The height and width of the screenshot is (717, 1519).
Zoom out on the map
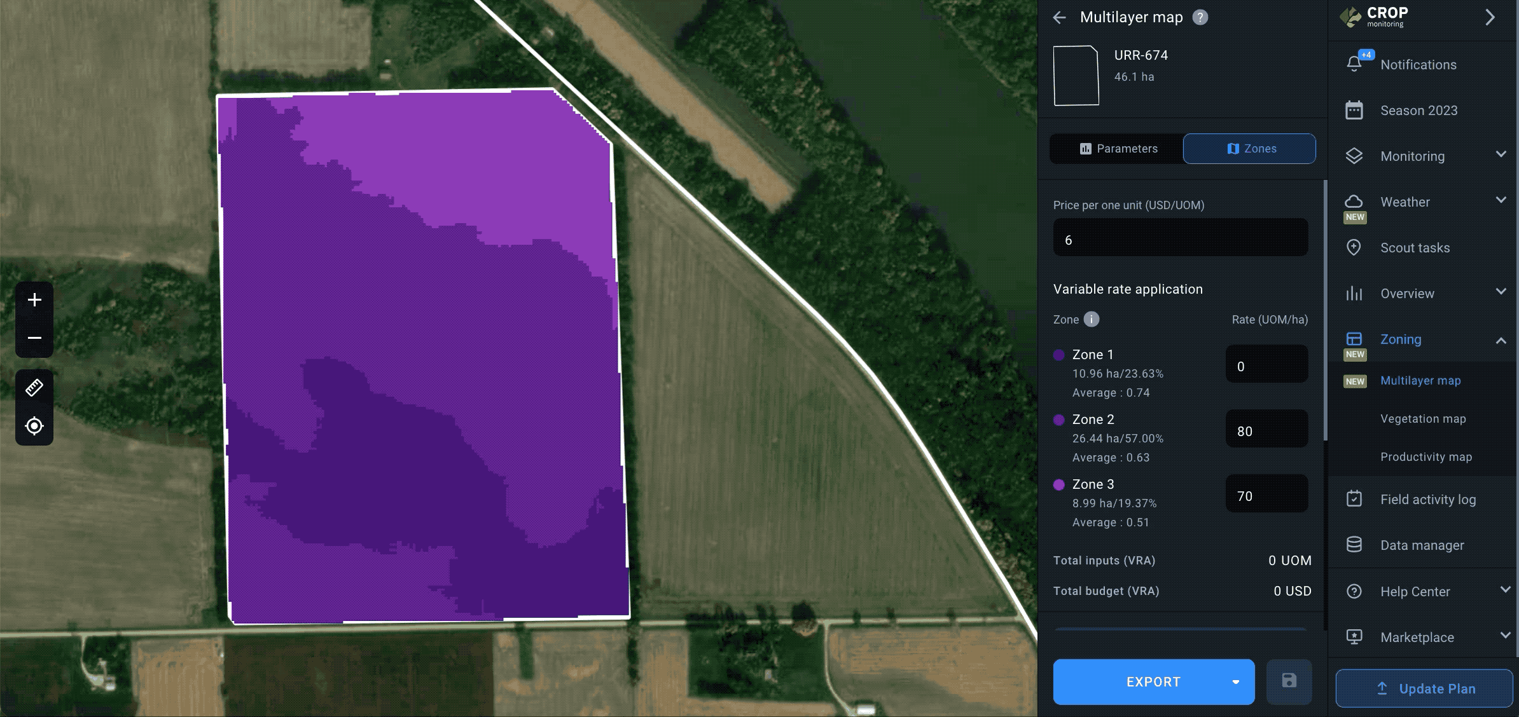click(x=34, y=337)
